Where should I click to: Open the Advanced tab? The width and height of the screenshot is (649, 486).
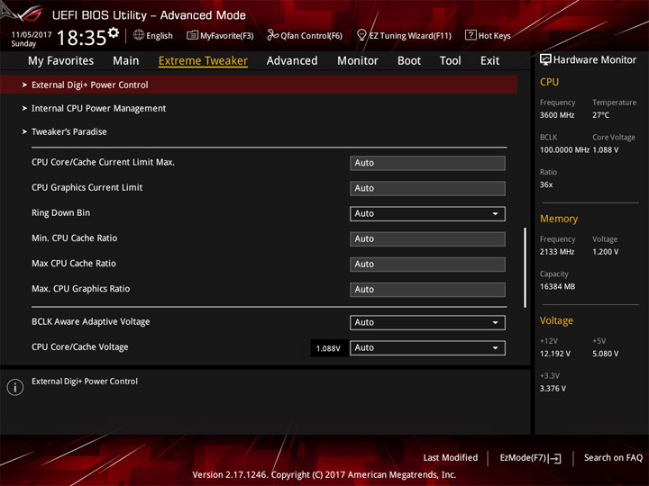click(292, 61)
